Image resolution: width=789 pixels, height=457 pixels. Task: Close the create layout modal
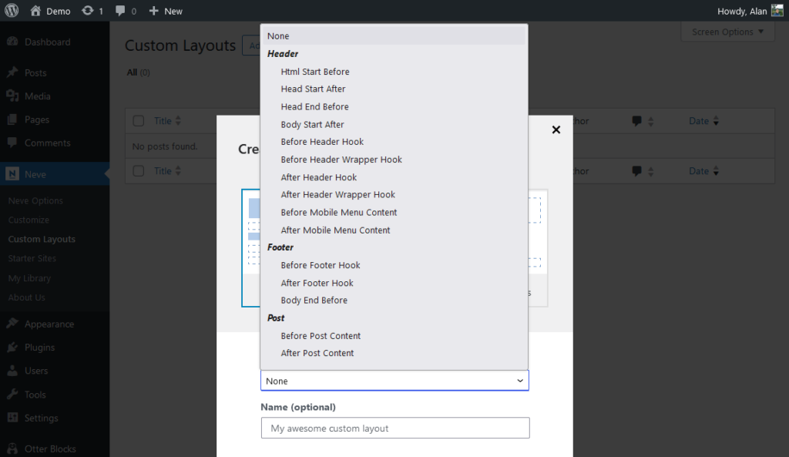tap(556, 129)
